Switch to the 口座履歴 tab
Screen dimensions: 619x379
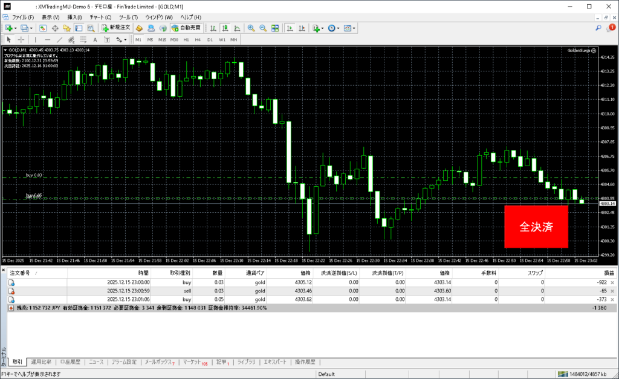(70, 362)
